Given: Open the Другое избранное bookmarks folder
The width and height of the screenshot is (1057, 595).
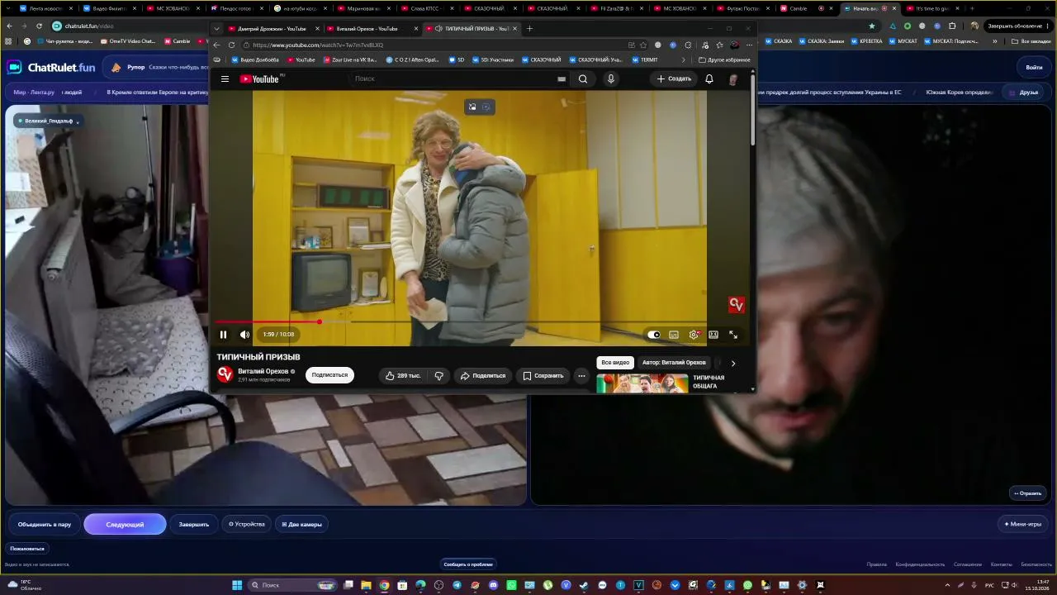Looking at the screenshot, I should (x=724, y=59).
